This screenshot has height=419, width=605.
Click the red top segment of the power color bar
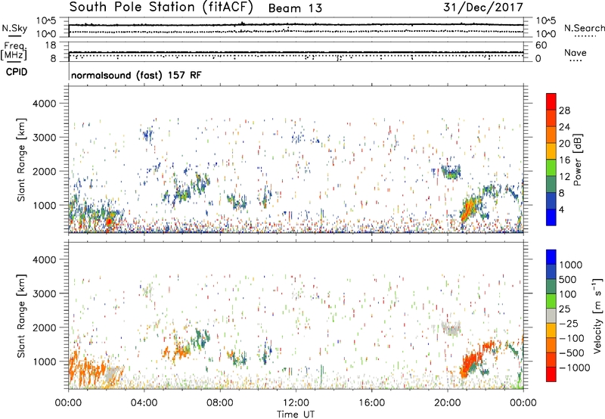pyautogui.click(x=551, y=102)
